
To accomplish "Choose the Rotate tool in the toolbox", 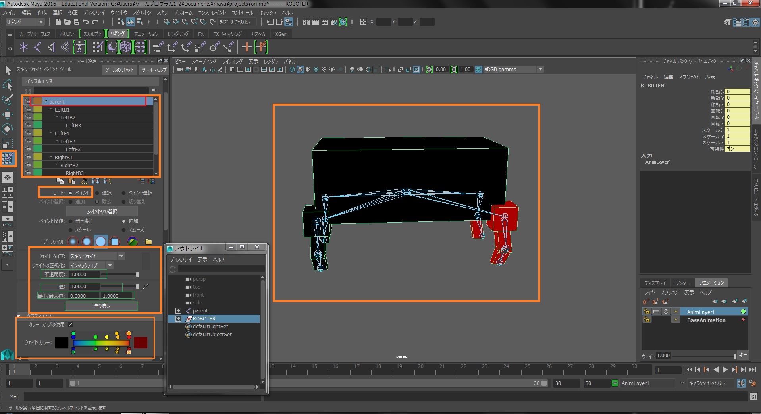I will (8, 129).
